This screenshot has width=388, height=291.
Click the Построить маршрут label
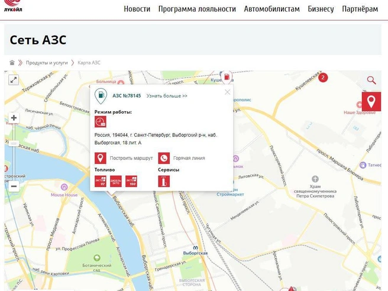pyautogui.click(x=131, y=158)
